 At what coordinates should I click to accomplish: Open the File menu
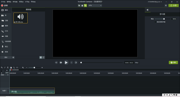coord(3,2)
